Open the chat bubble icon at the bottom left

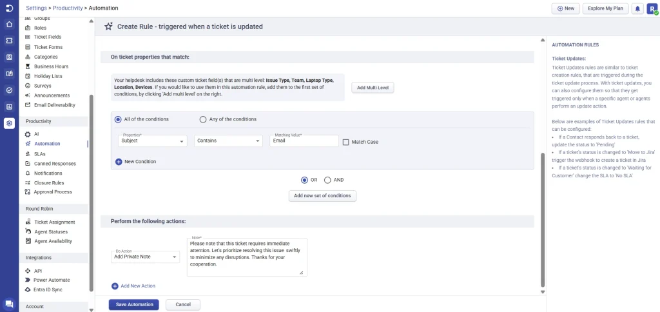pyautogui.click(x=9, y=304)
